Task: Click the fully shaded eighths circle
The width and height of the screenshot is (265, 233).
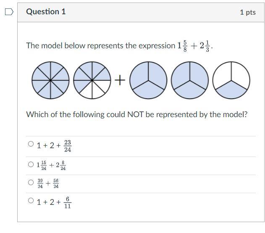Action: tap(50, 80)
